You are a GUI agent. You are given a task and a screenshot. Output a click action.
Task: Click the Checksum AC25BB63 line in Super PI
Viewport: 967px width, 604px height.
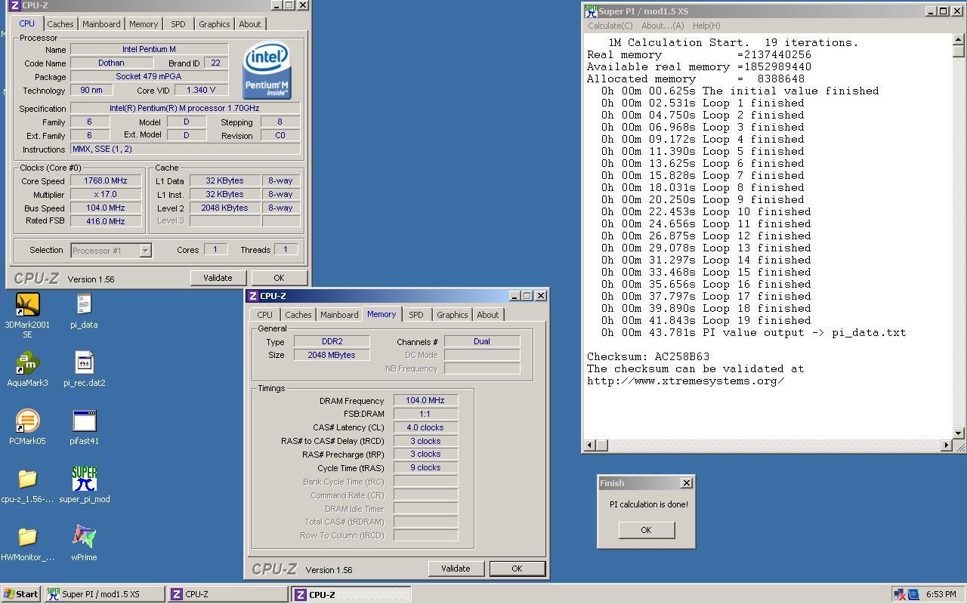point(648,356)
